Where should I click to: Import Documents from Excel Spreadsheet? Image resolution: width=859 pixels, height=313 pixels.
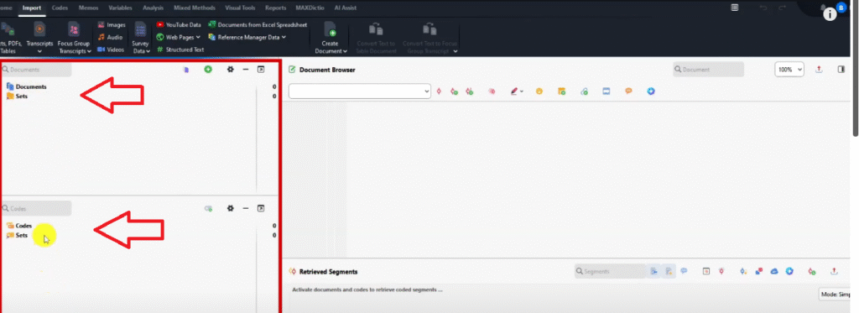(258, 25)
